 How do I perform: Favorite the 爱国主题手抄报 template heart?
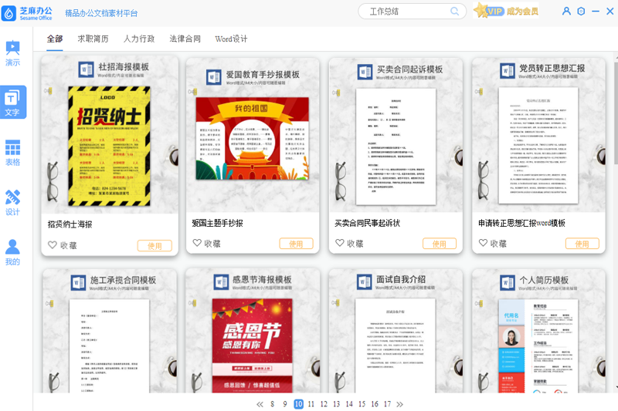click(197, 243)
